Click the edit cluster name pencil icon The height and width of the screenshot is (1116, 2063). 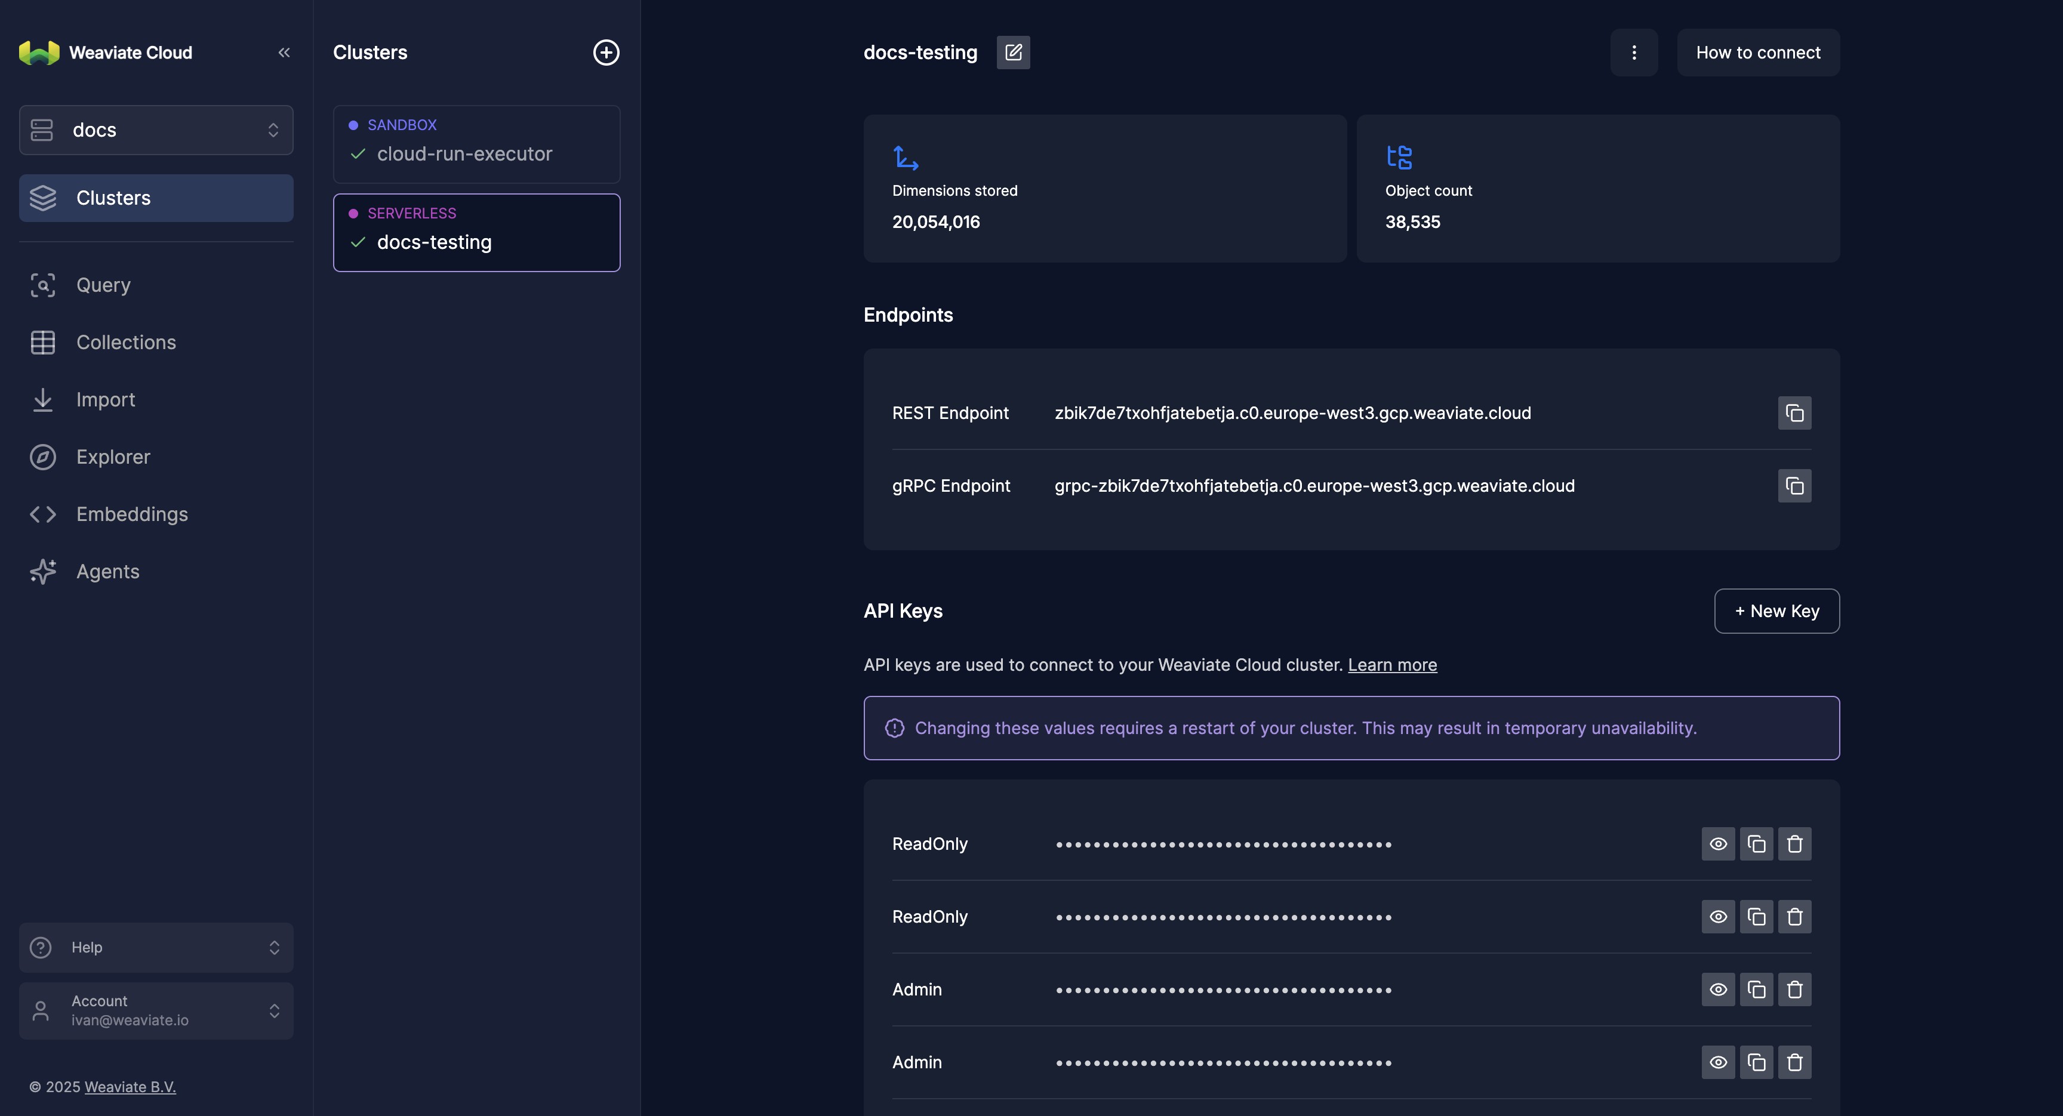click(x=1013, y=53)
